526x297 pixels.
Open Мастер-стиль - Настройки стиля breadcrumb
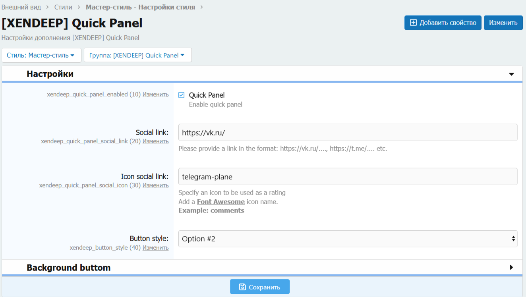point(140,7)
